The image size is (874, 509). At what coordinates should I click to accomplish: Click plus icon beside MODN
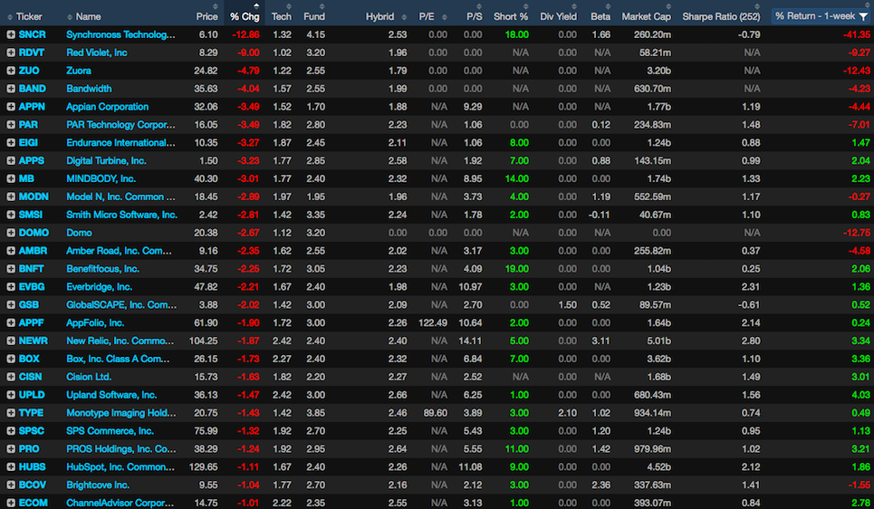pos(11,197)
